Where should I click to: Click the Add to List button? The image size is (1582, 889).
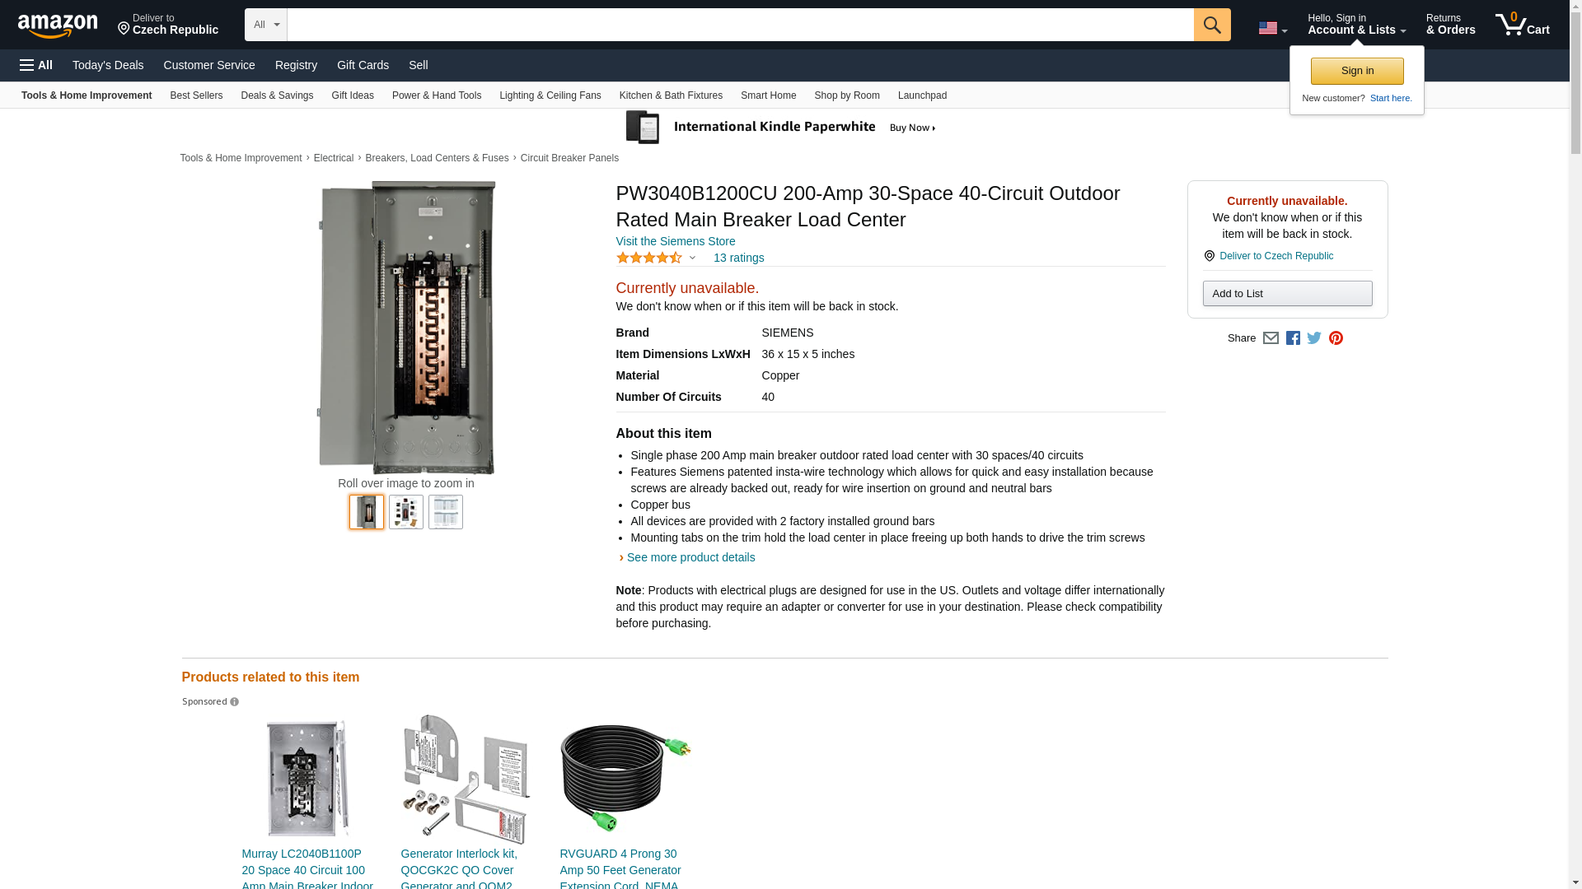1287,294
